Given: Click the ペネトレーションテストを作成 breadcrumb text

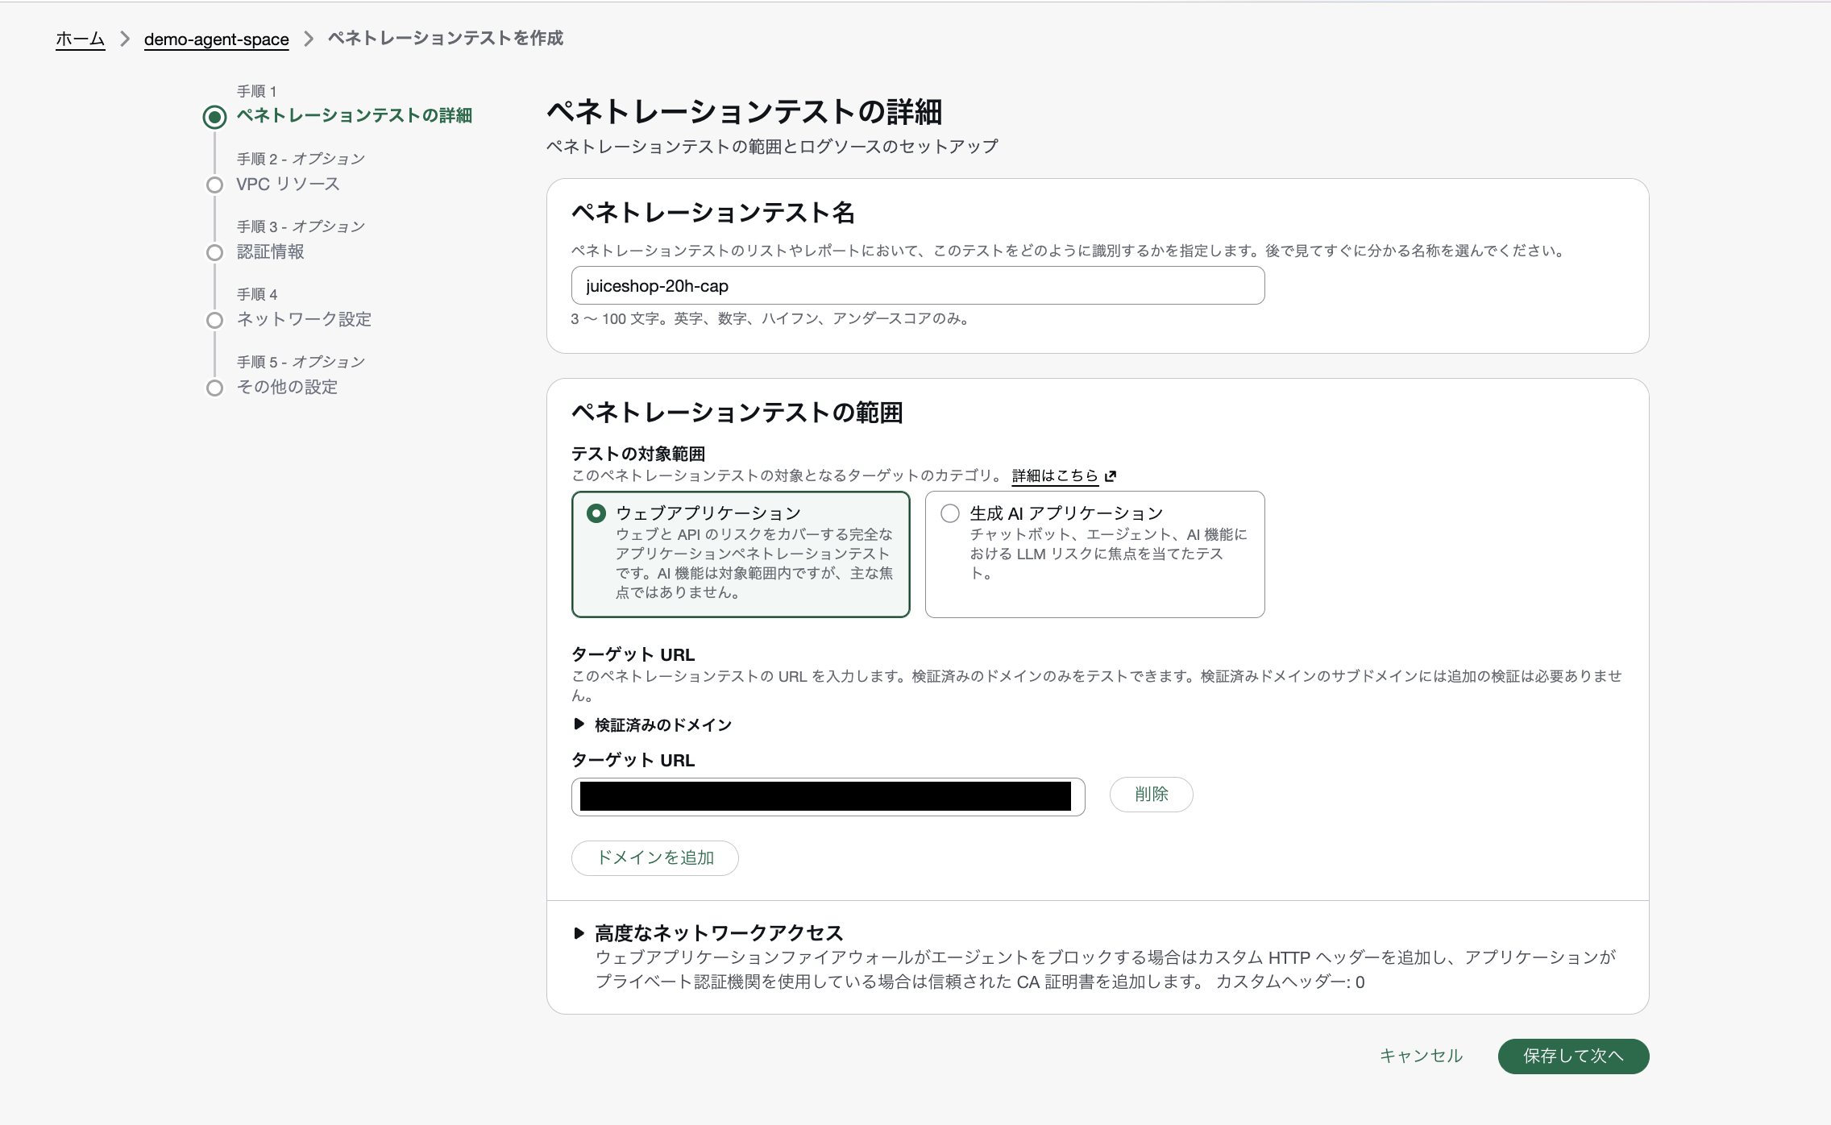Looking at the screenshot, I should pyautogui.click(x=446, y=38).
